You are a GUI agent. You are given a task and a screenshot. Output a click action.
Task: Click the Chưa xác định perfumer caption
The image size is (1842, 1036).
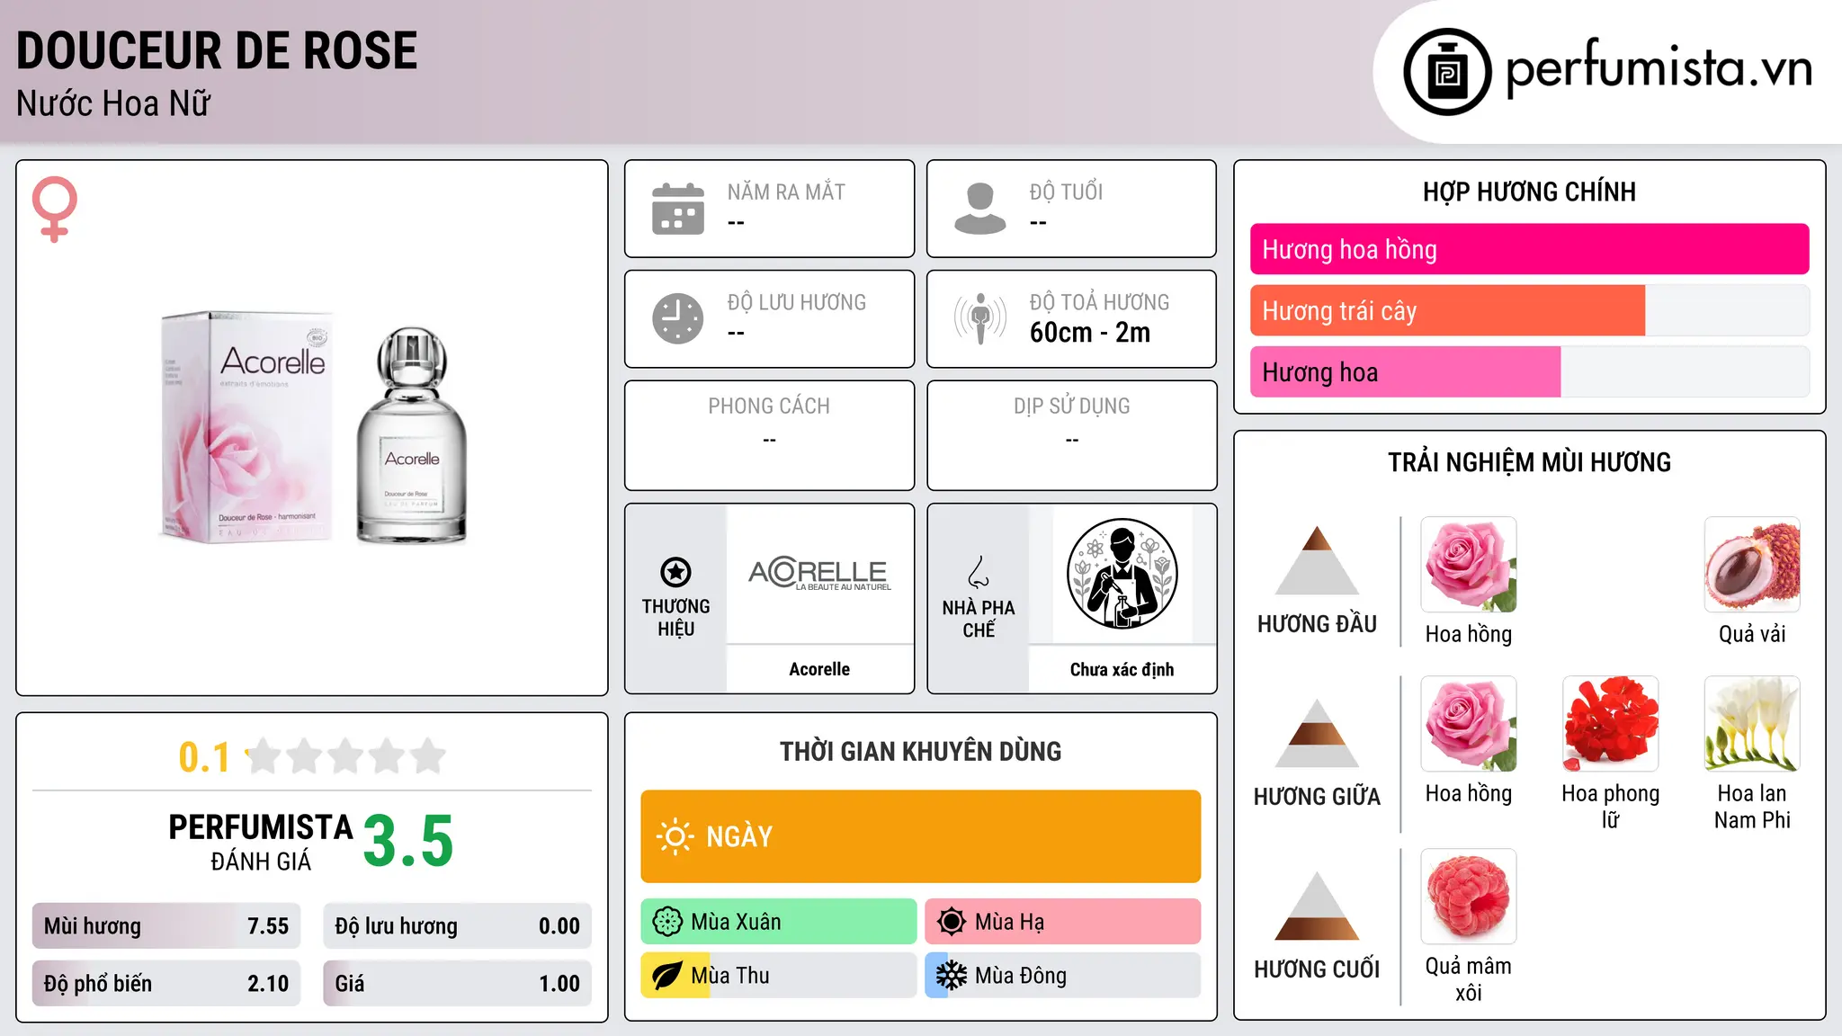[x=1122, y=669]
